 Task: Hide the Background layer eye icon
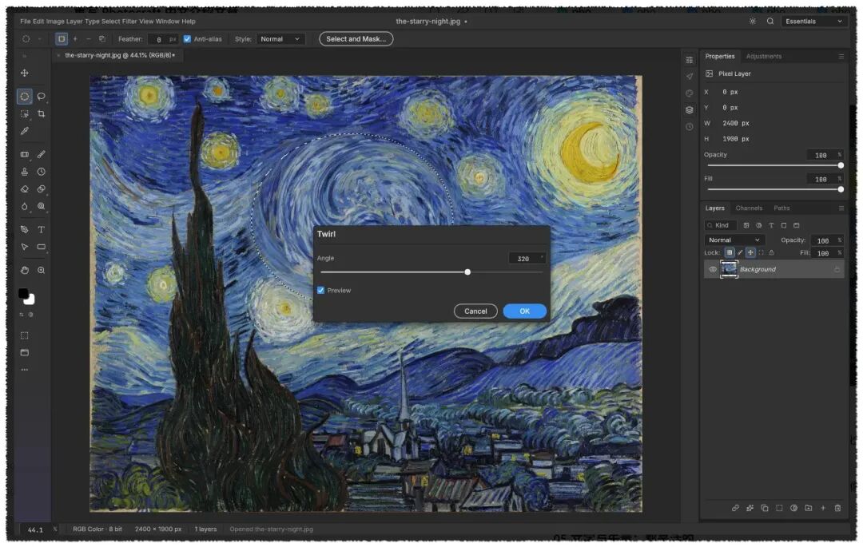pos(713,269)
